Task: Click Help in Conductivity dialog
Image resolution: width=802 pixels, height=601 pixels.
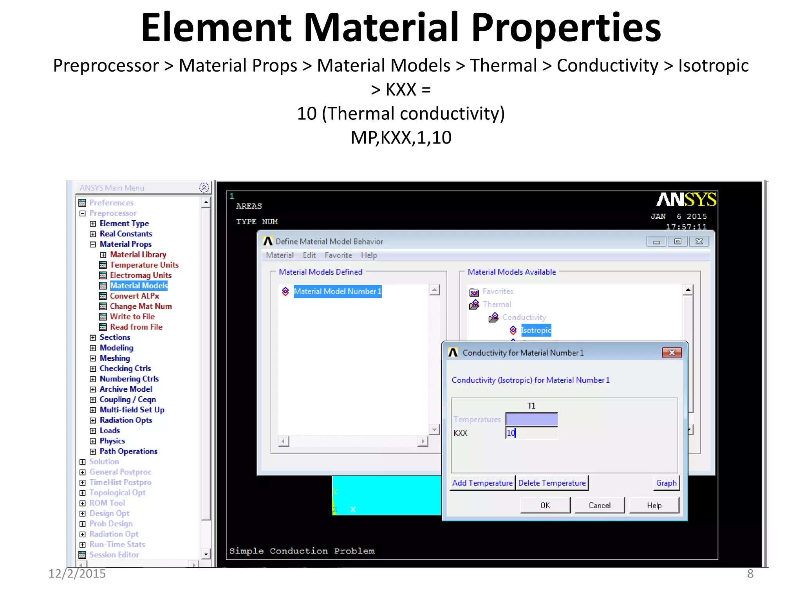Action: [x=654, y=505]
